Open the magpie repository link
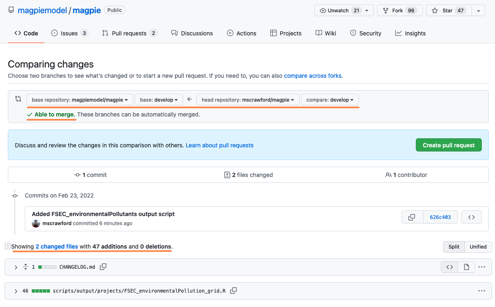Viewport: 495px width, 307px height. coord(87,10)
